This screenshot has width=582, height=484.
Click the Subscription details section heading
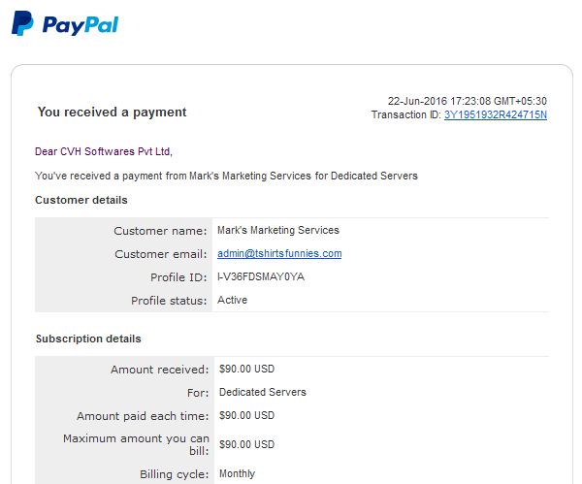pyautogui.click(x=88, y=339)
